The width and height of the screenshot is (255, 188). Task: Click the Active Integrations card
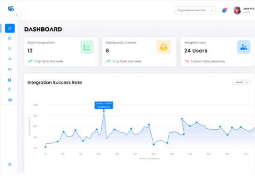pyautogui.click(x=61, y=52)
